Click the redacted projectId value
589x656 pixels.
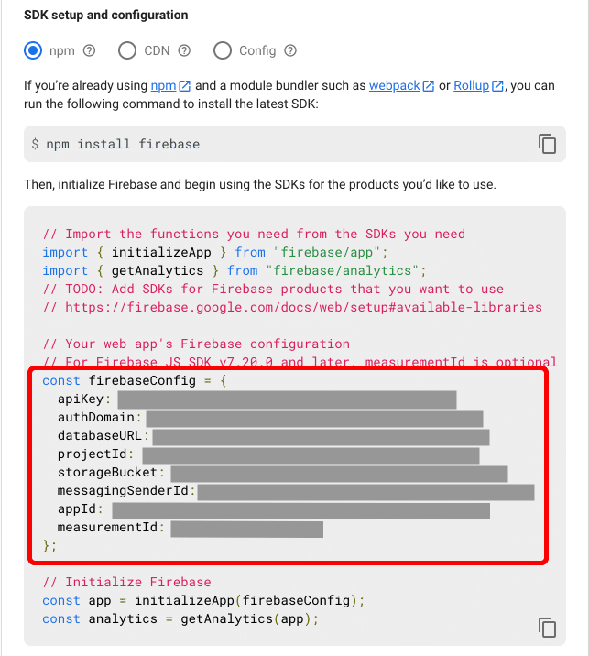311,455
